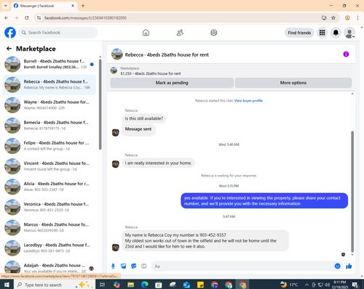Open the profile circle icon in top navigation
The width and height of the screenshot is (364, 289).
(x=214, y=33)
